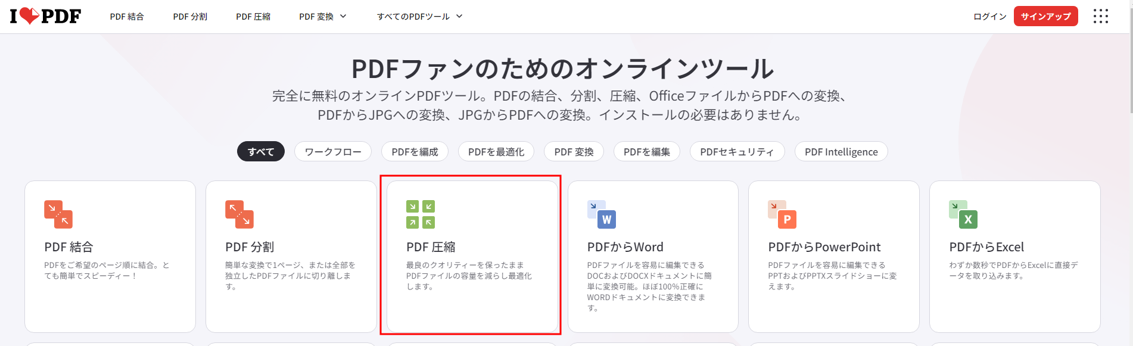Image resolution: width=1133 pixels, height=346 pixels.
Task: Click the red サインアップ button
Action: click(1046, 16)
